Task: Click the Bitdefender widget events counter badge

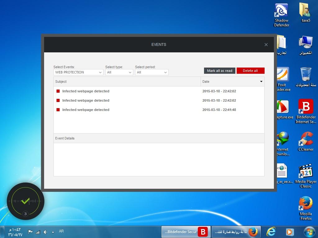Action: click(25, 214)
